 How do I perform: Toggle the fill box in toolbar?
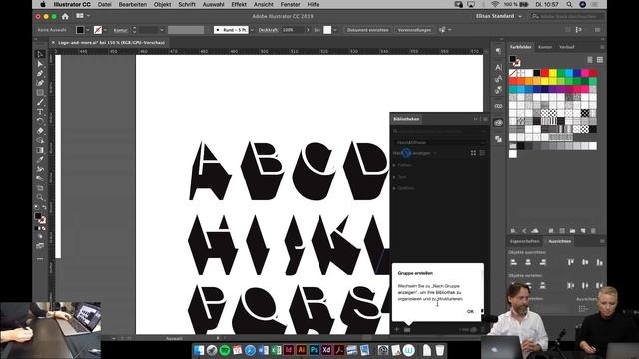pyautogui.click(x=38, y=215)
